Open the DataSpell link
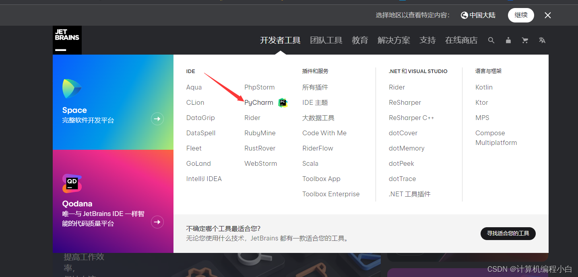 [x=201, y=133]
